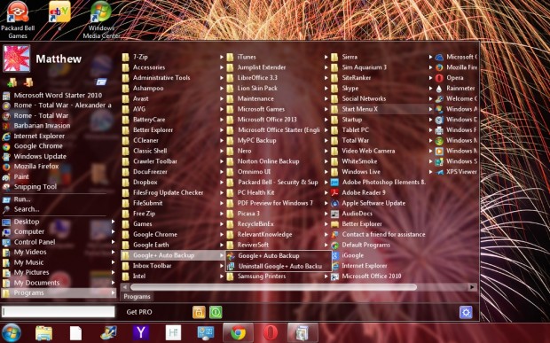
Task: Launch Rome - Total War - Alexander
Action: coord(57,105)
